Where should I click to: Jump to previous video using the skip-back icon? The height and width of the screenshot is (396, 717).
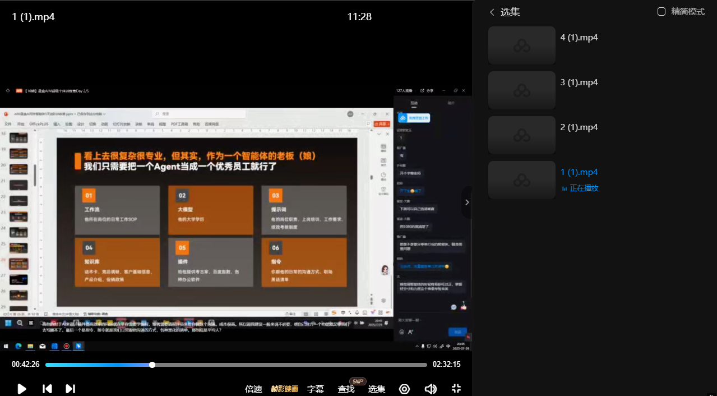[x=47, y=388]
